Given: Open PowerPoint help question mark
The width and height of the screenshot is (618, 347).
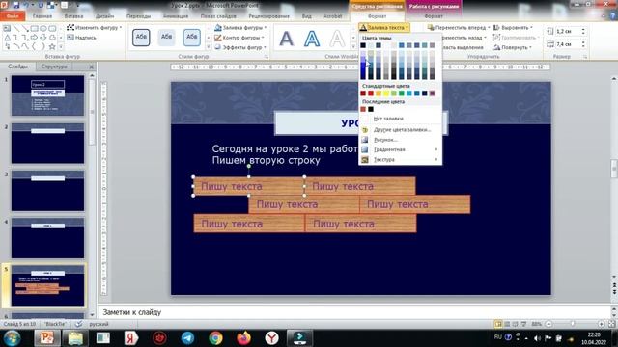Looking at the screenshot, I should pos(612,16).
